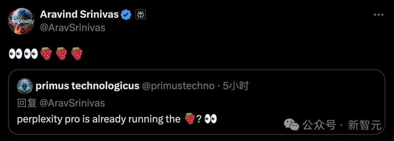Click the @AravSrinivas handle under the name
Image resolution: width=394 pixels, height=141 pixels.
click(73, 28)
